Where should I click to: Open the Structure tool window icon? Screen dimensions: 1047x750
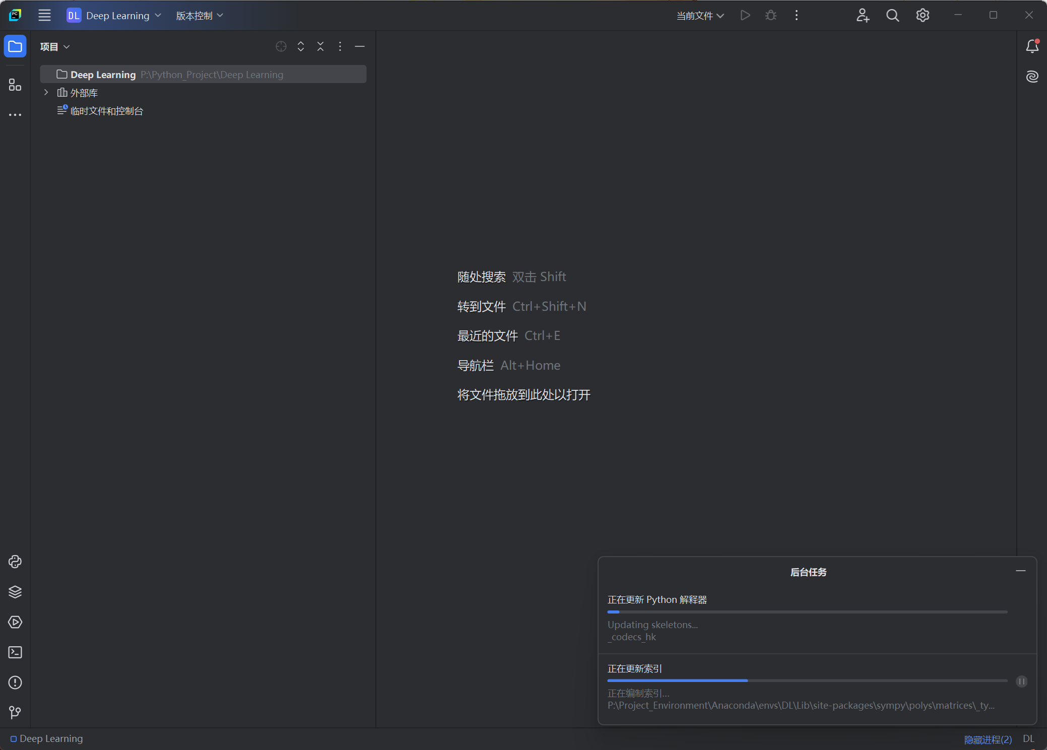pyautogui.click(x=15, y=85)
